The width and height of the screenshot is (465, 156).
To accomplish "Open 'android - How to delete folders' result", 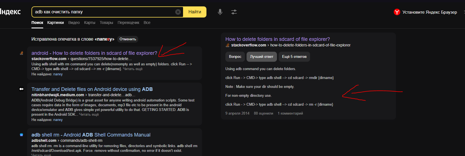I will 94,53.
